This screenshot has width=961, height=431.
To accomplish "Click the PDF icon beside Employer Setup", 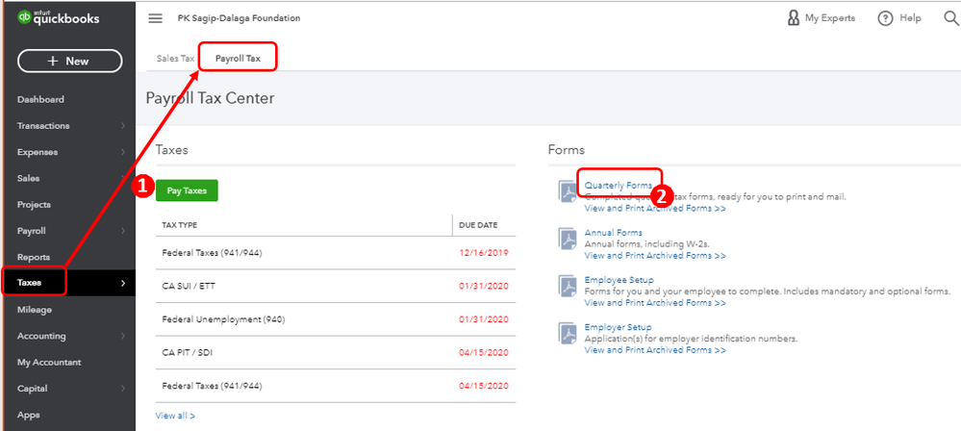I will [568, 332].
